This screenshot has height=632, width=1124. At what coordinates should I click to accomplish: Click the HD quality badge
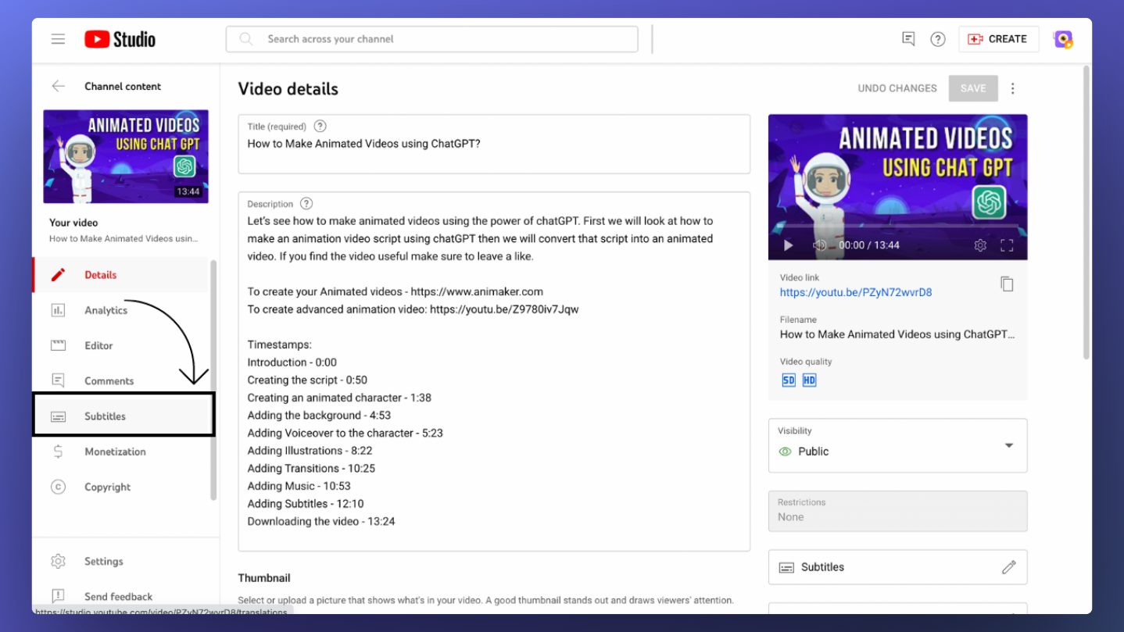click(809, 380)
